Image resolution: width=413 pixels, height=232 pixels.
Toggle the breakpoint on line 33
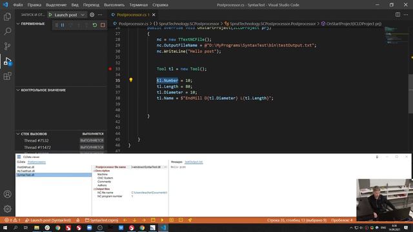click(x=110, y=69)
